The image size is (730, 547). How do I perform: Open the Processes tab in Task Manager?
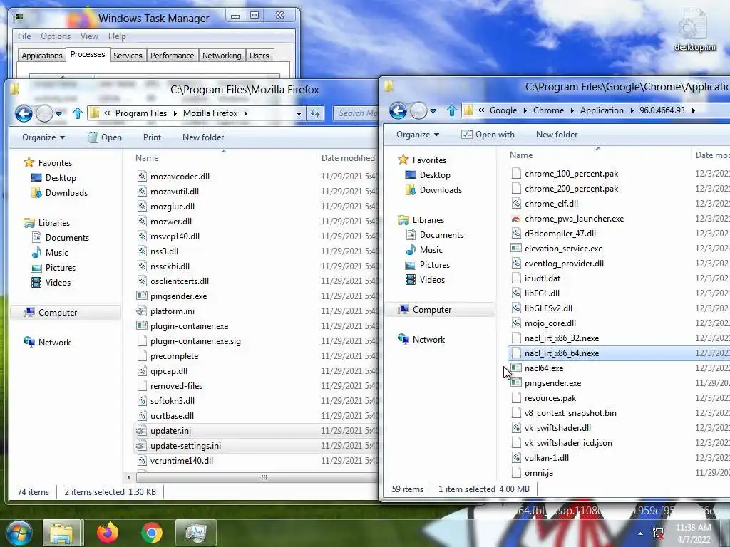[x=88, y=54]
